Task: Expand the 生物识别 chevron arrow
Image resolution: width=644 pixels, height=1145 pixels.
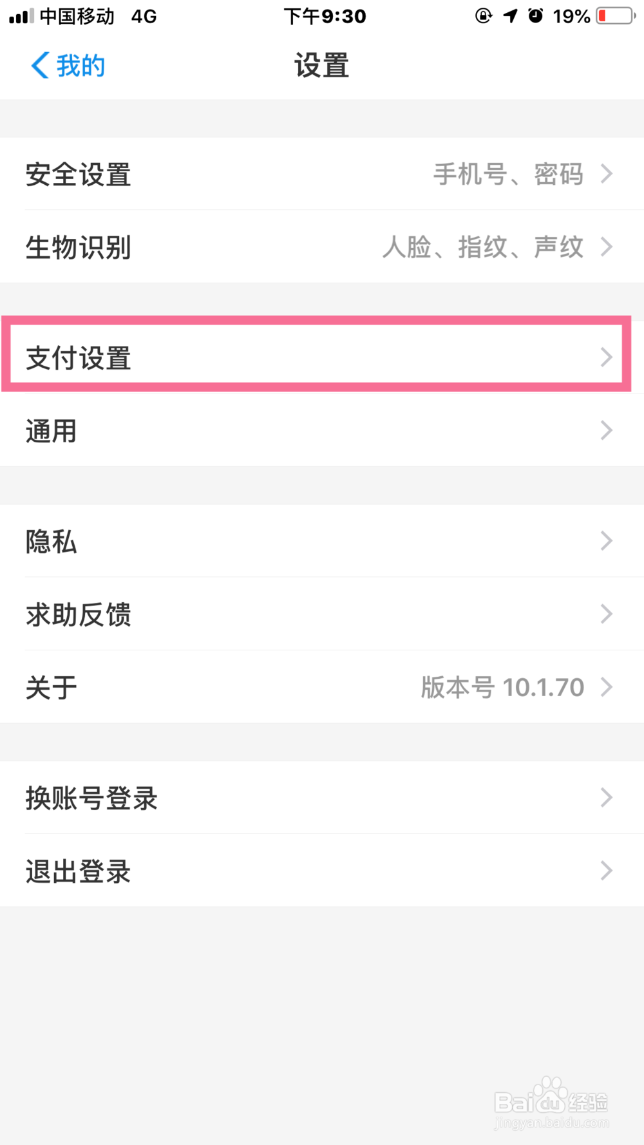Action: tap(606, 247)
